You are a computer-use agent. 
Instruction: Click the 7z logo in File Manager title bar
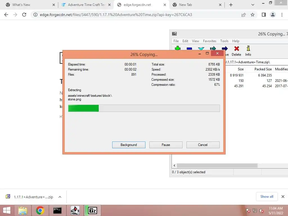[x=174, y=34]
